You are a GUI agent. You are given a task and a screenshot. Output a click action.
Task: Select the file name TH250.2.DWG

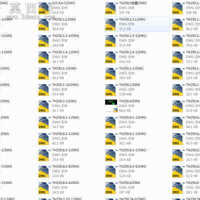[x=129, y=85]
